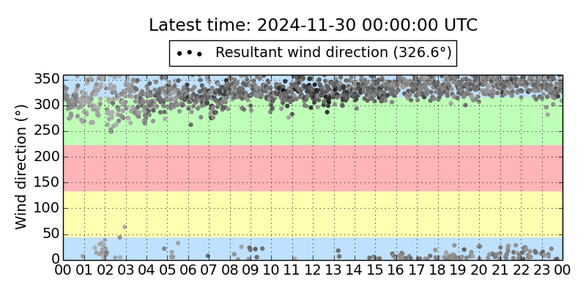
Task: Select the 06 hour tick on x-axis
Action: coord(188,270)
